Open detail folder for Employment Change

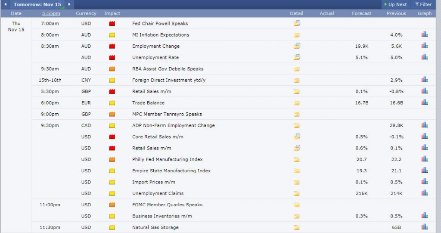pyautogui.click(x=297, y=46)
